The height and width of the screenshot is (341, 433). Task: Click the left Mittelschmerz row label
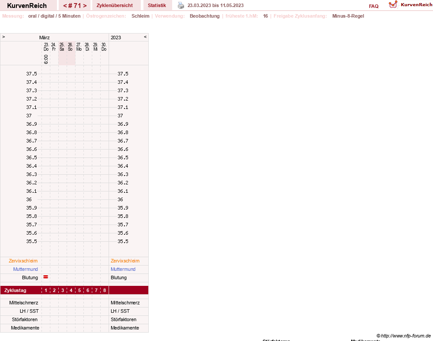[x=23, y=303]
